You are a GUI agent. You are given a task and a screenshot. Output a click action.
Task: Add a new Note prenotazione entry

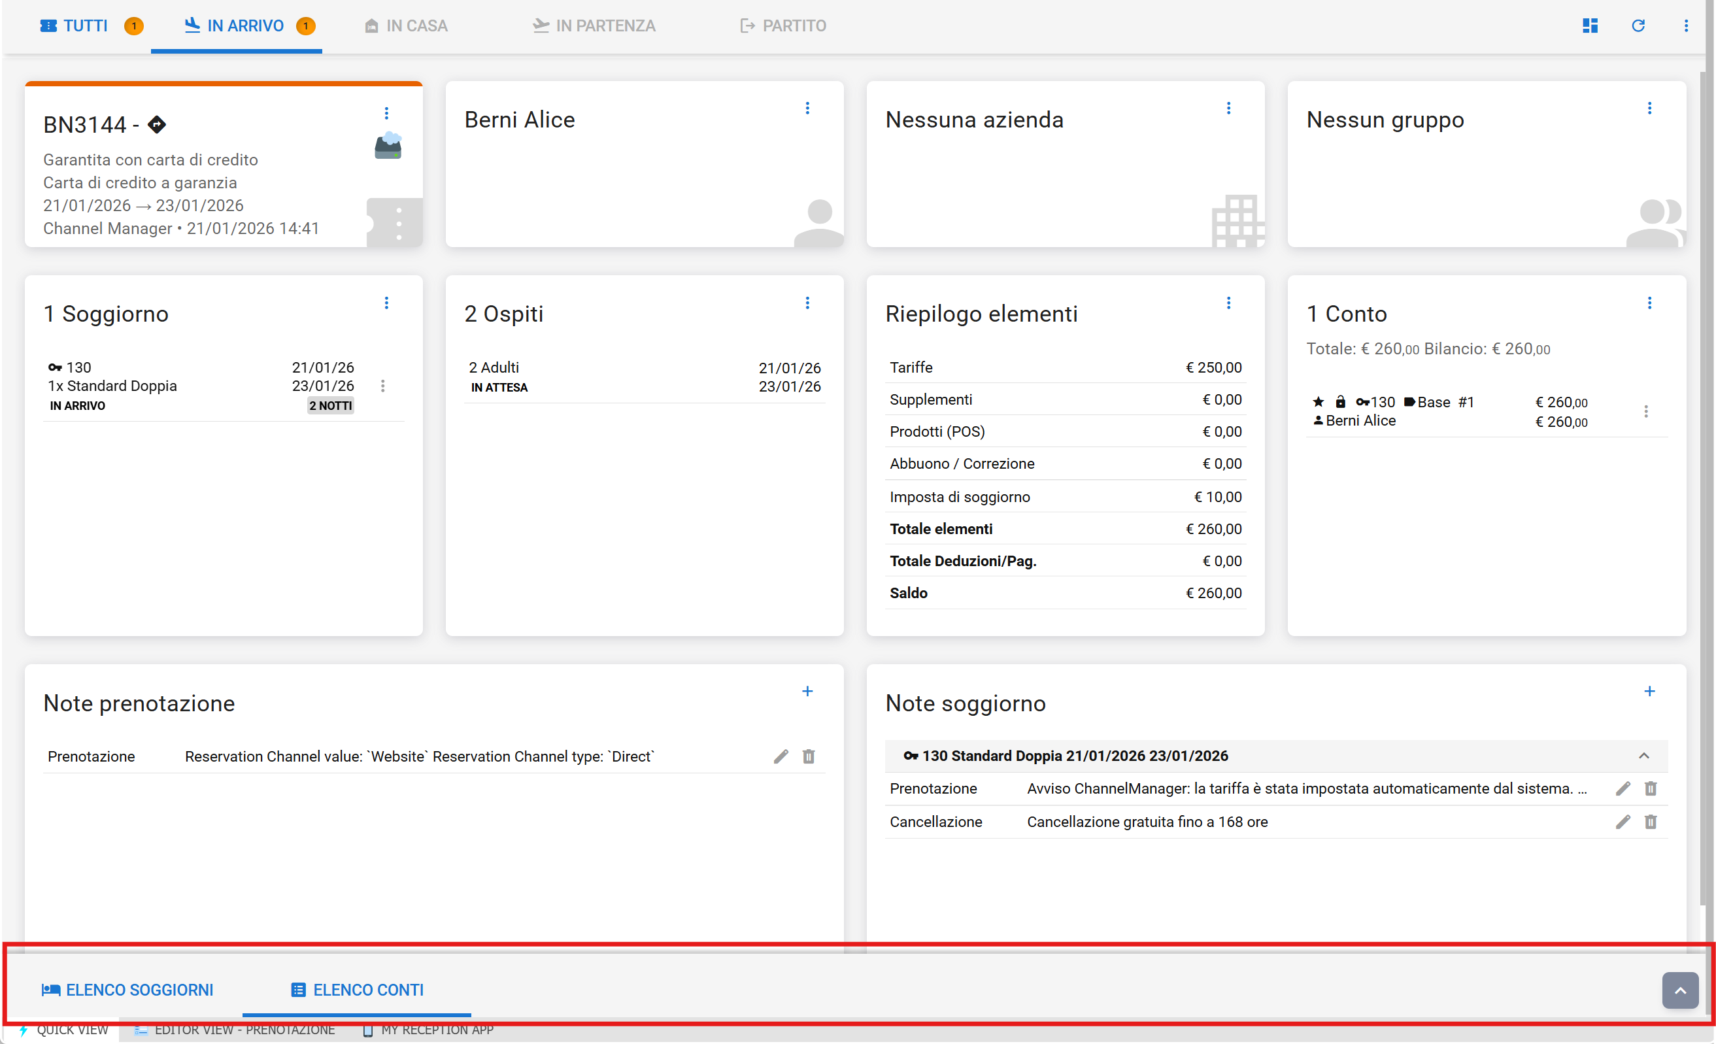point(807,691)
